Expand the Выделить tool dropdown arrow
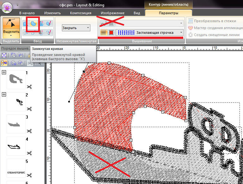Screen dimensions: 243x184 click(11, 36)
